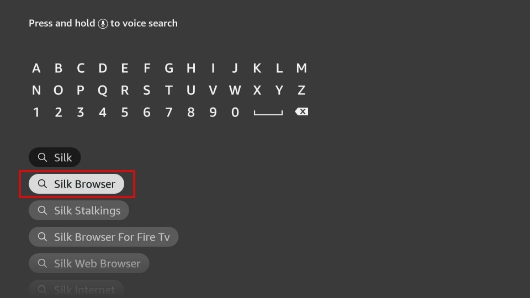Open Silk Browser For Fire Tv suggestion

[x=103, y=237]
